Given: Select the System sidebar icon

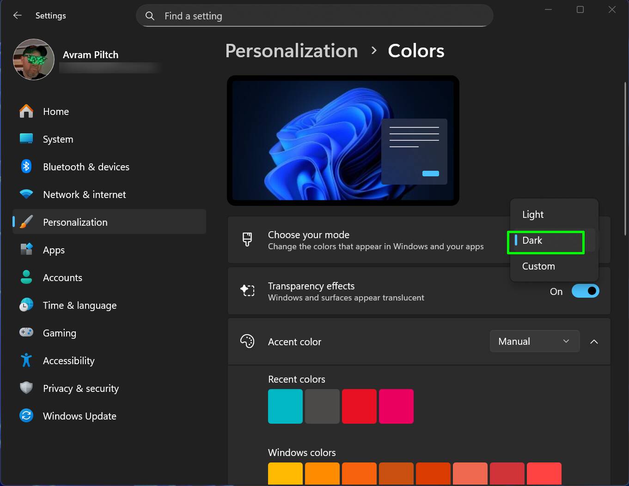Looking at the screenshot, I should 26,139.
